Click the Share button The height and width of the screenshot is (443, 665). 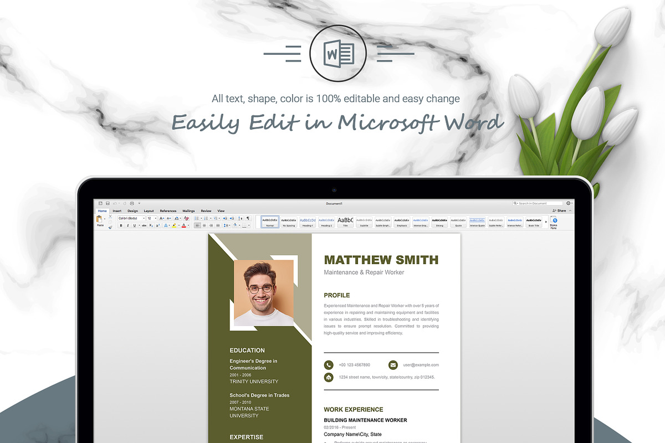tap(560, 211)
